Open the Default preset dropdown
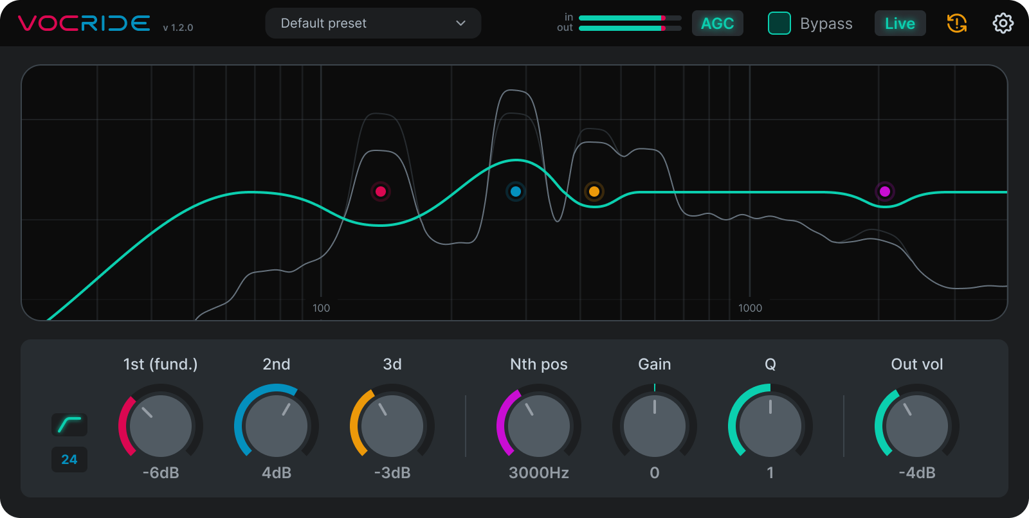Image resolution: width=1029 pixels, height=518 pixels. [373, 23]
